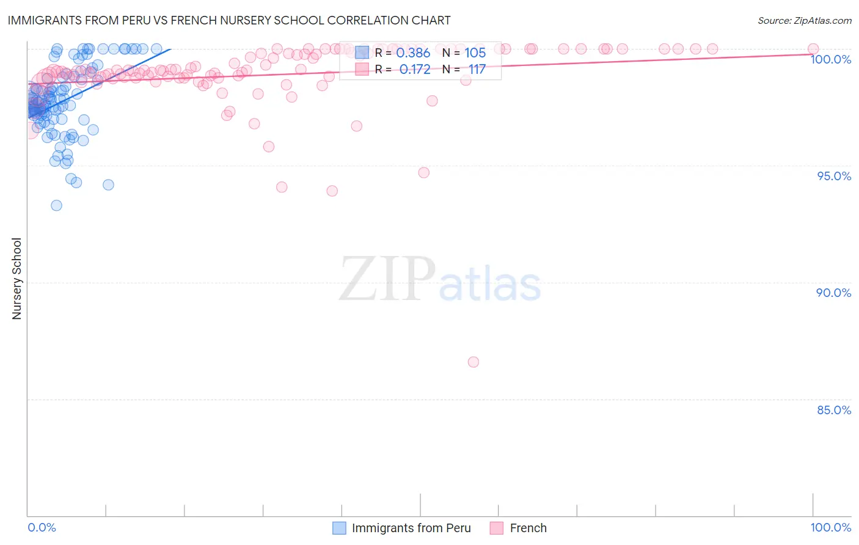Click the 95.0% y-axis tick label

coord(834,176)
